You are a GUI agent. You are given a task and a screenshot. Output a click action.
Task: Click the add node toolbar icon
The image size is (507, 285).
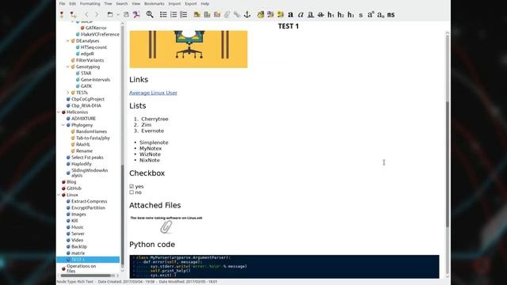[x=62, y=14]
